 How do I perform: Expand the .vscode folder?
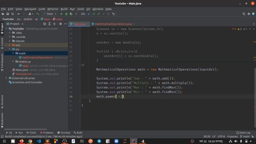pos(10,37)
